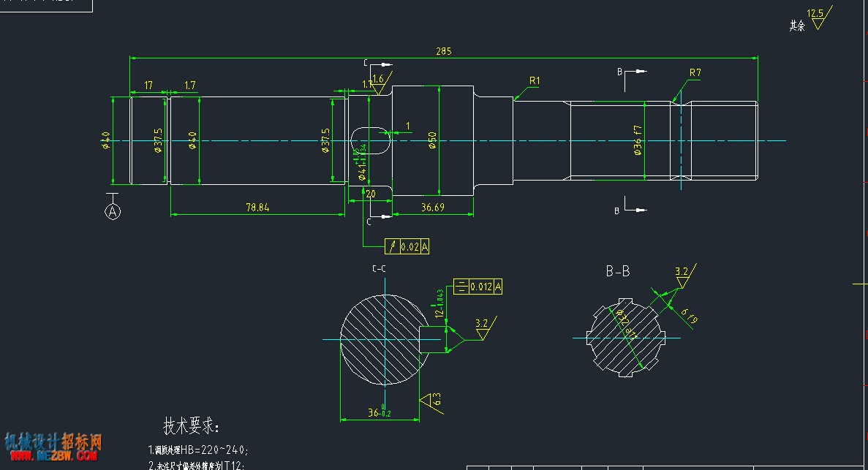Click the runout tolerance frame 0.02 A
This screenshot has width=868, height=470.
point(407,246)
